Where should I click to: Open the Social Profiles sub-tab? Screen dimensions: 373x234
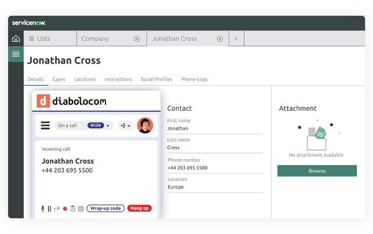coord(156,79)
